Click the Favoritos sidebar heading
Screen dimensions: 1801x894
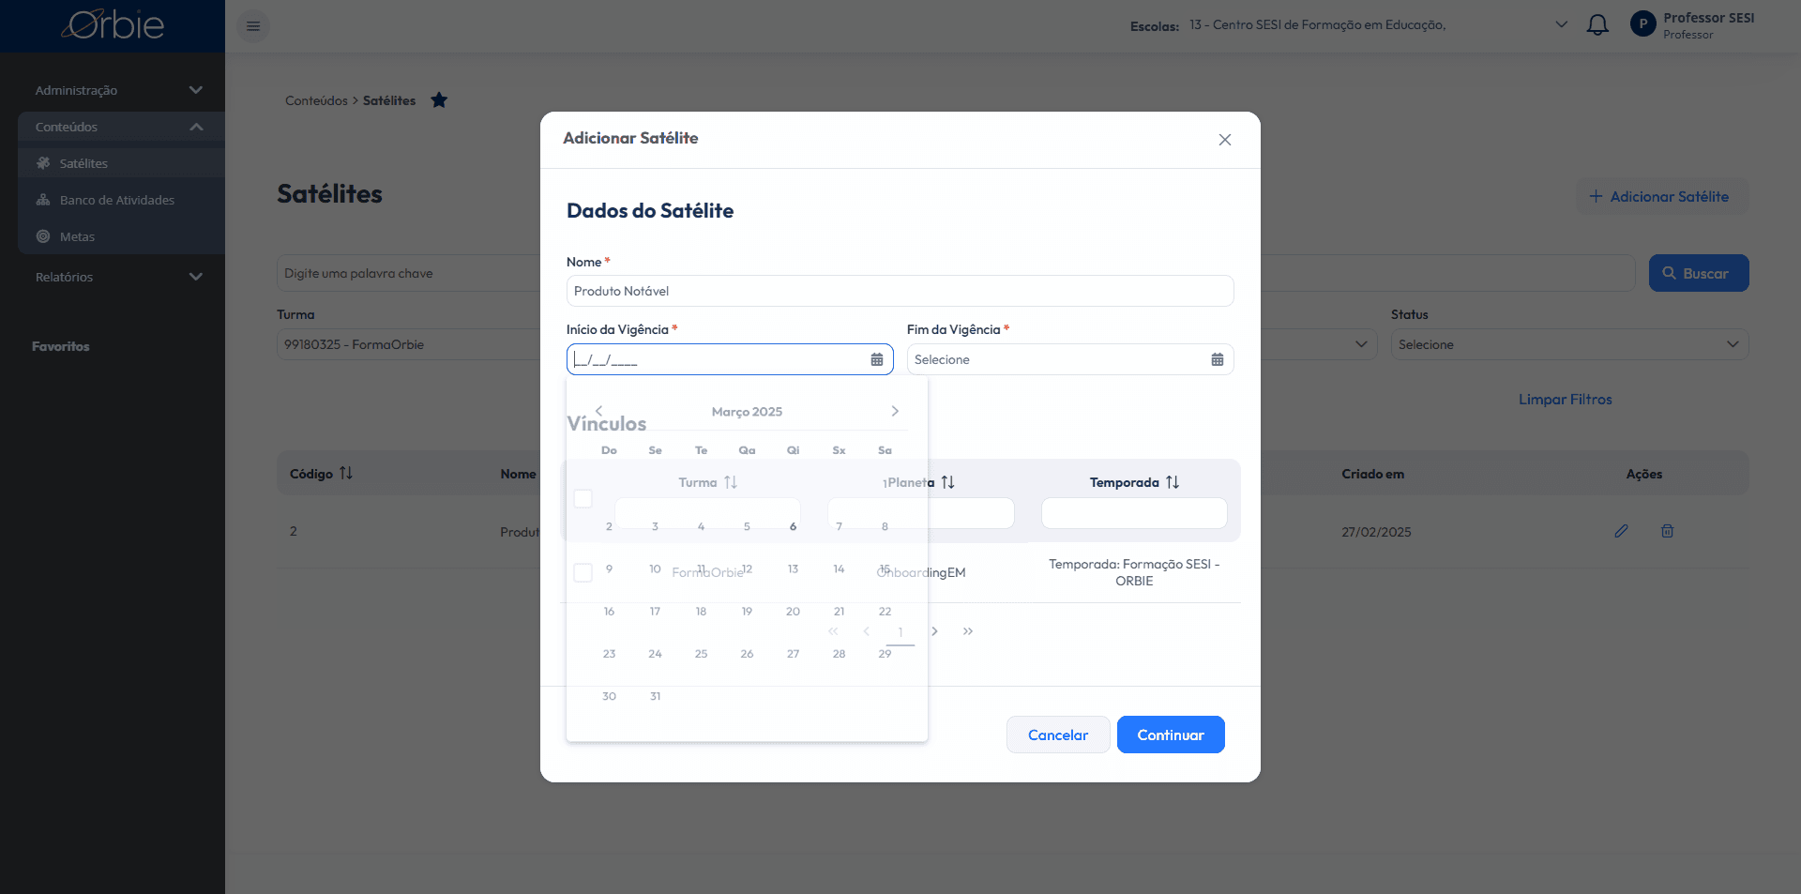(x=61, y=346)
